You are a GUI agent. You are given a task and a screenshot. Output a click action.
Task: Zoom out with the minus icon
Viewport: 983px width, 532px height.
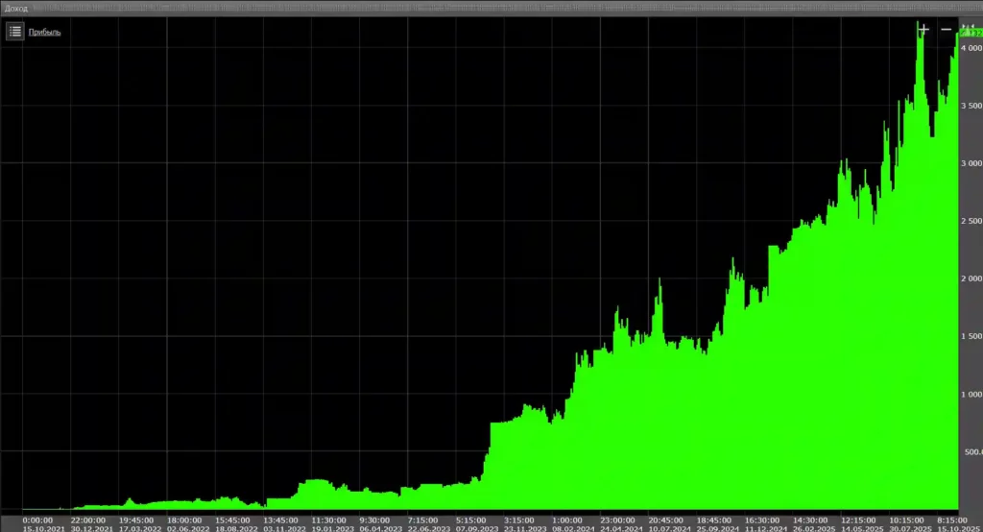(x=946, y=30)
